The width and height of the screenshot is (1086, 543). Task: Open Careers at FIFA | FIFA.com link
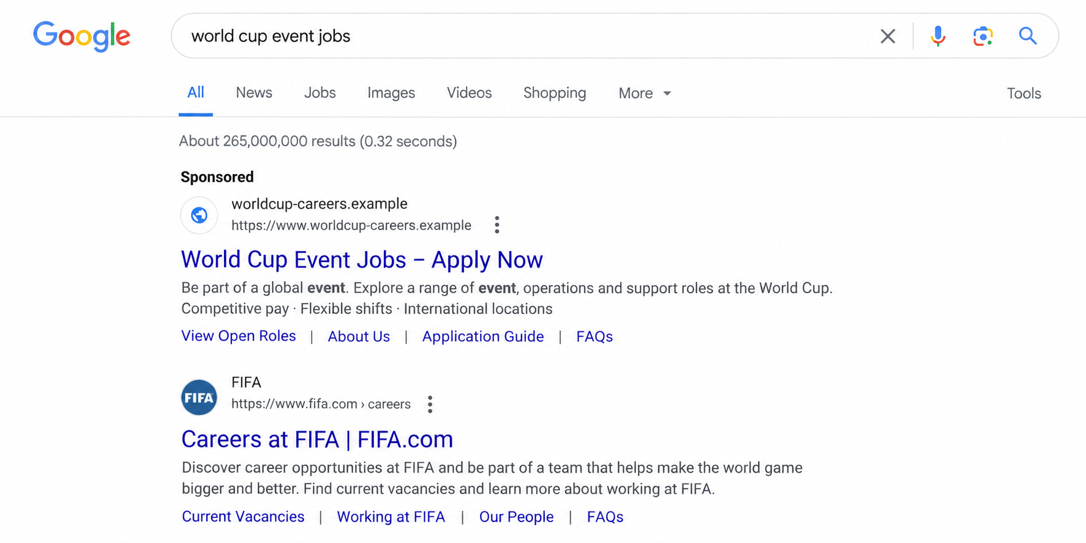click(x=317, y=439)
